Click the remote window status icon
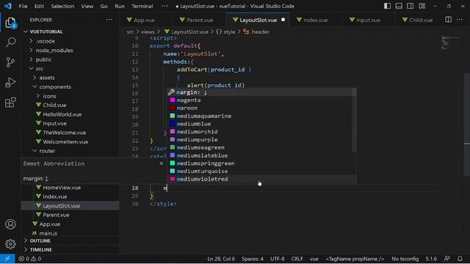The height and width of the screenshot is (264, 470). [7, 259]
